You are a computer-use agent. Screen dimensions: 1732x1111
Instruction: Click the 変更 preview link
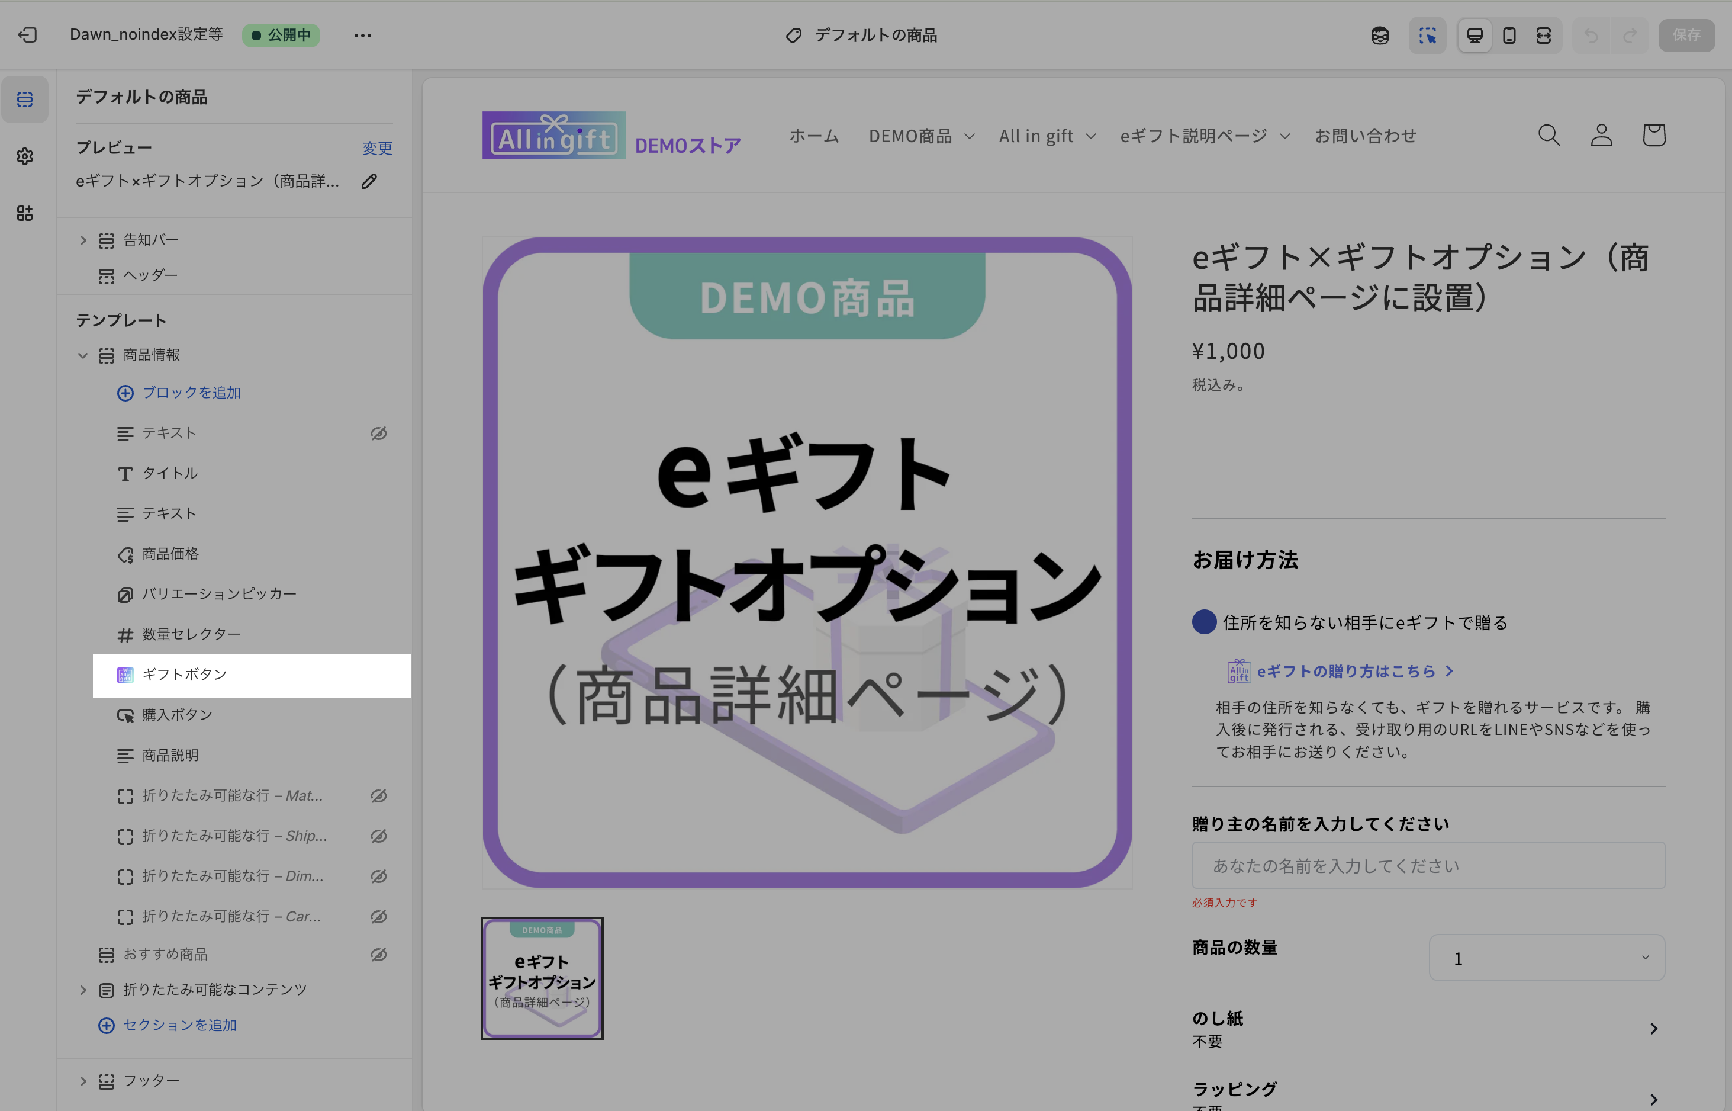click(x=377, y=148)
